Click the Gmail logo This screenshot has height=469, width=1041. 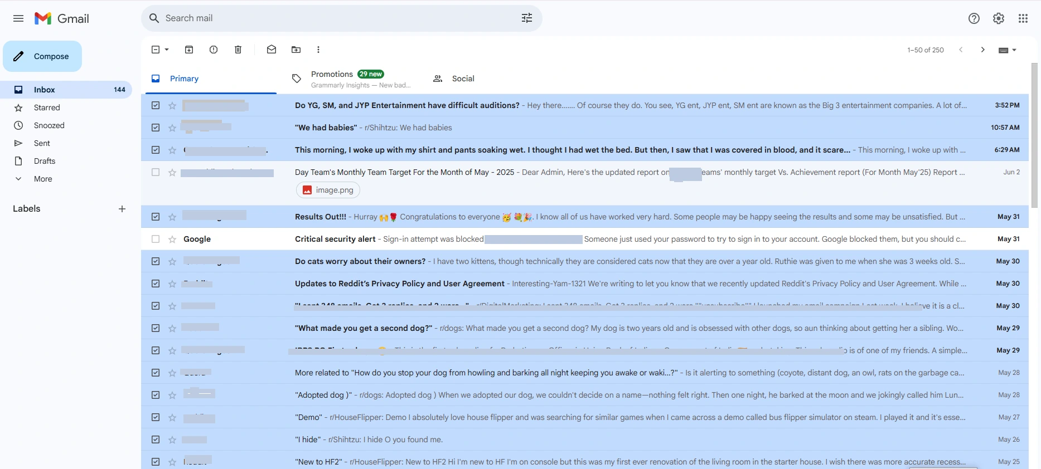click(x=62, y=18)
